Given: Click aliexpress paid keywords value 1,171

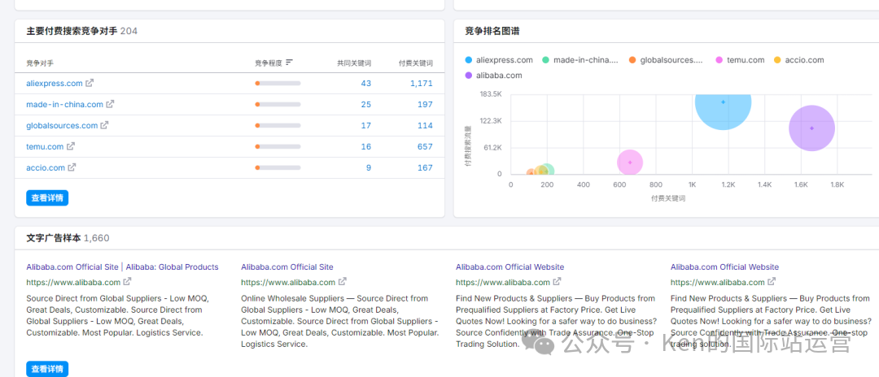Looking at the screenshot, I should (421, 83).
